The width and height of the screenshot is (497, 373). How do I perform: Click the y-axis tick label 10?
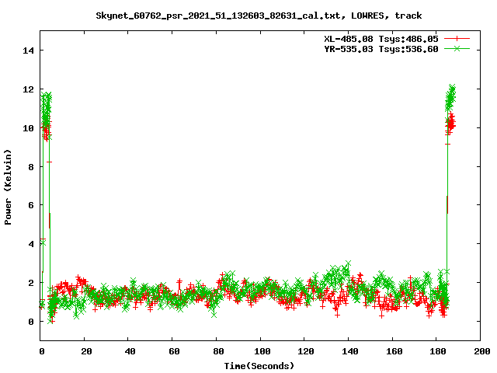coord(28,128)
